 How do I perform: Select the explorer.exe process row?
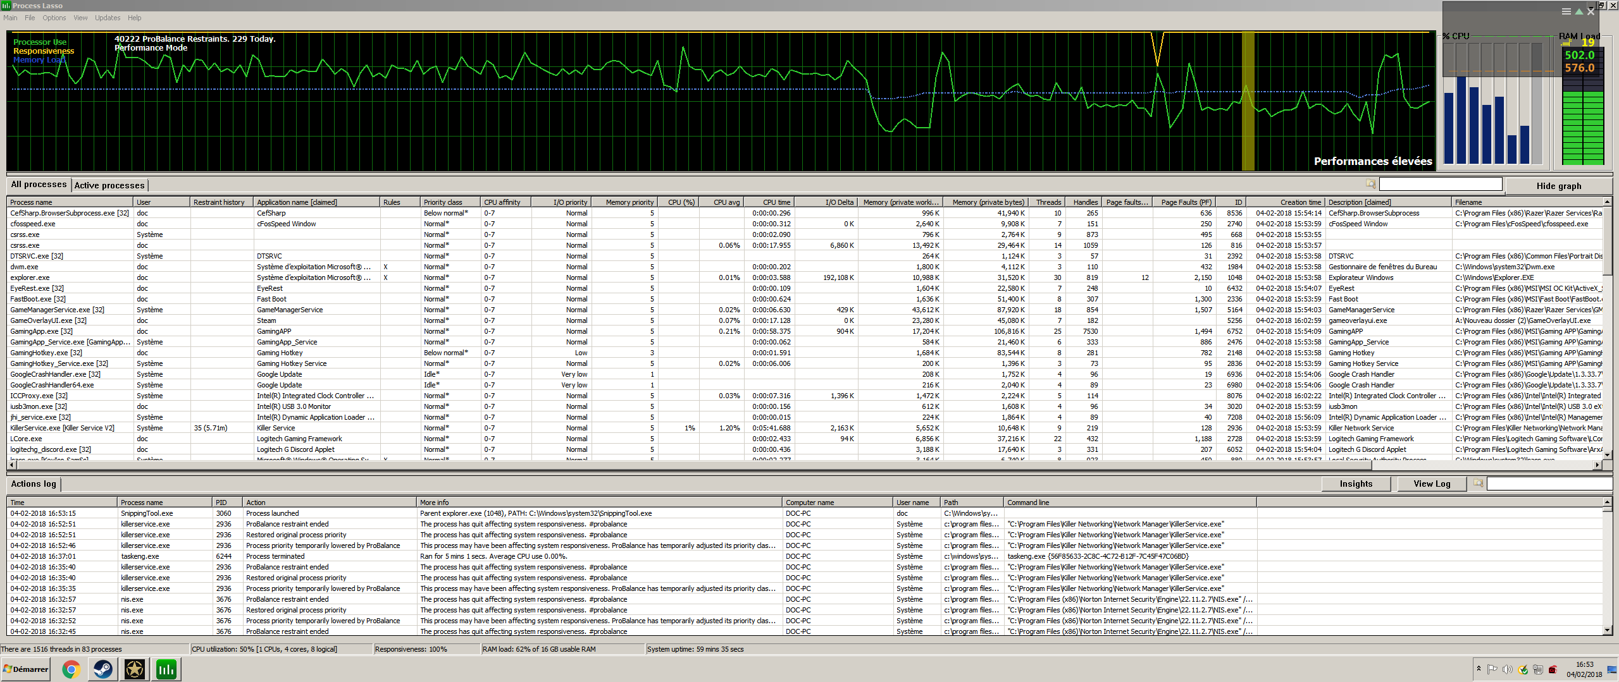pos(805,277)
